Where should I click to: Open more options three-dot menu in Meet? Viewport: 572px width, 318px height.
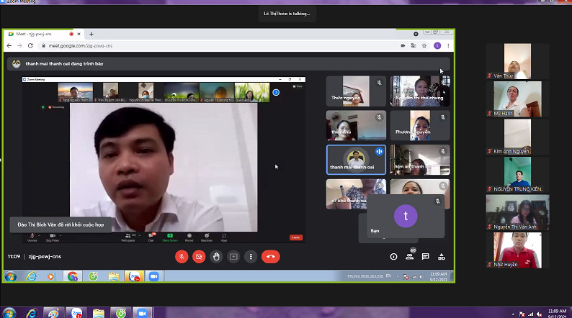click(251, 256)
